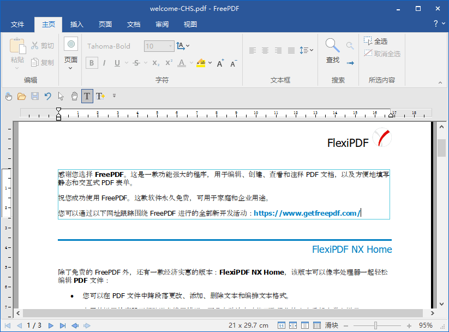Switch to the Insert (插入) tab
449x332 pixels.
pyautogui.click(x=77, y=25)
